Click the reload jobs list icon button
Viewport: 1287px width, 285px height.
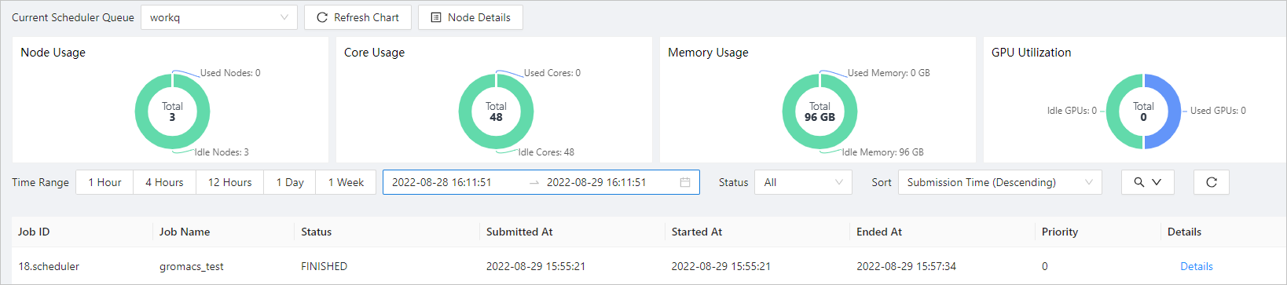1212,182
